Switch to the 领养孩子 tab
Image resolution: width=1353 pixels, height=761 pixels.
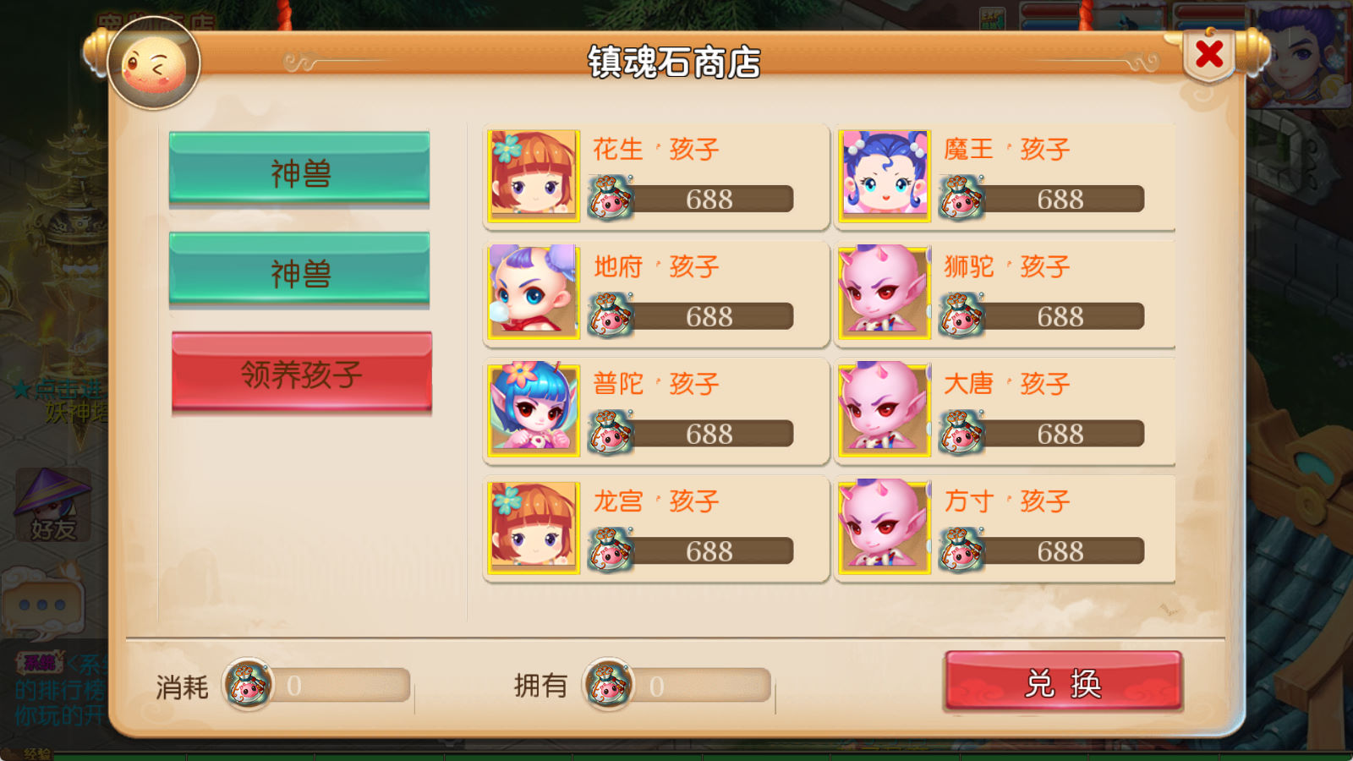point(302,372)
